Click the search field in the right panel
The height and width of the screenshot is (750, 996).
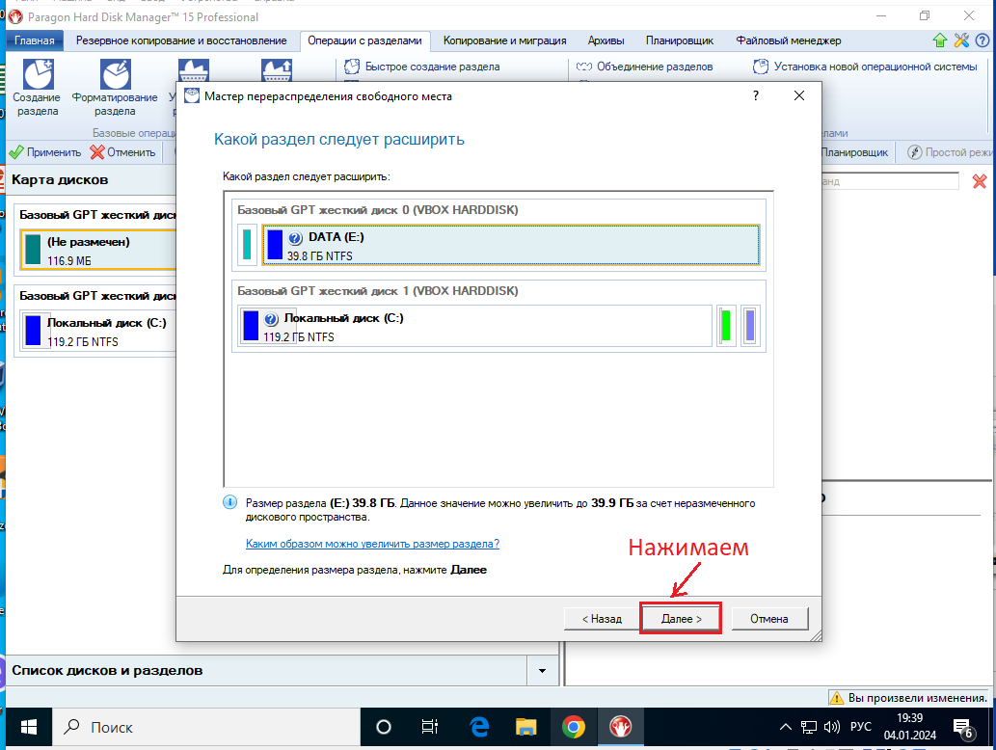(x=890, y=181)
